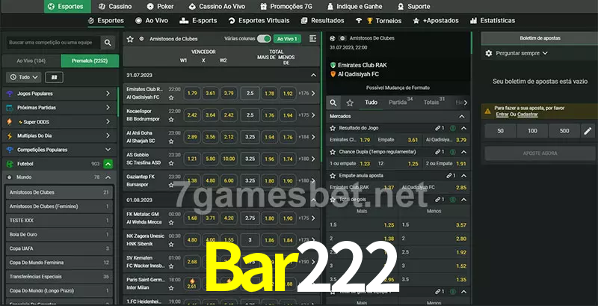
Task: Open the Cassino top menu item
Action: coord(115,6)
